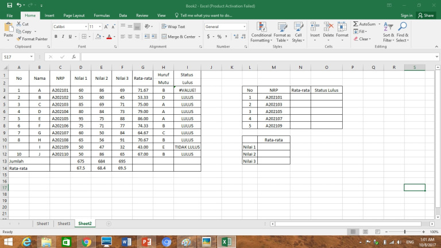Image resolution: width=441 pixels, height=248 pixels.
Task: Click the Paste icon in Clipboard group
Action: click(x=8, y=28)
